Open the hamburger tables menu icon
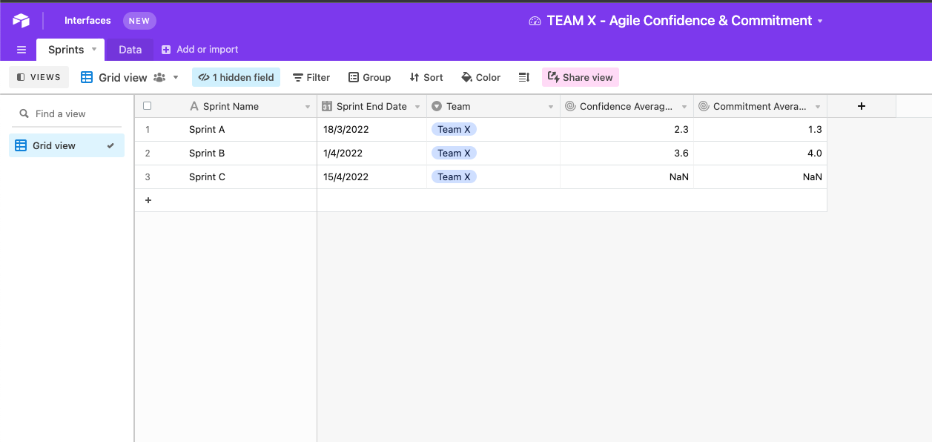Viewport: 932px width, 442px height. (22, 50)
